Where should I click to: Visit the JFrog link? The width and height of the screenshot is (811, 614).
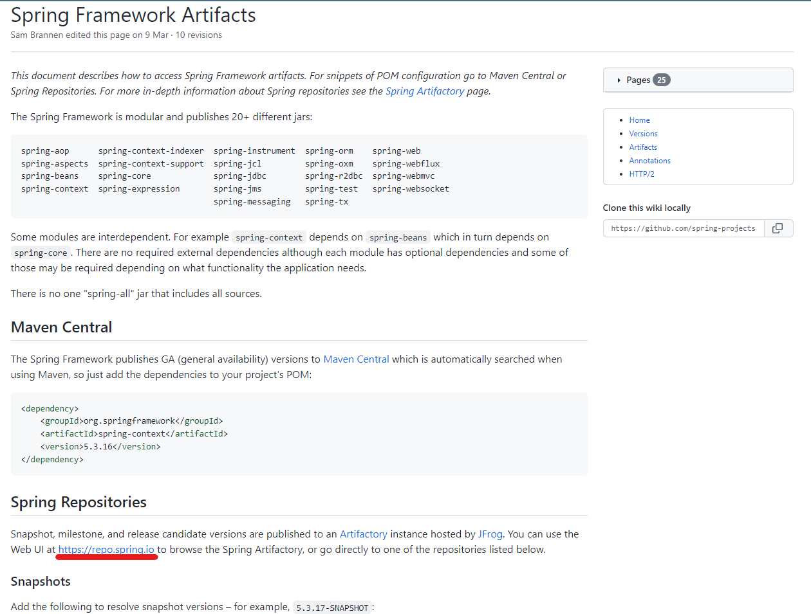[490, 534]
